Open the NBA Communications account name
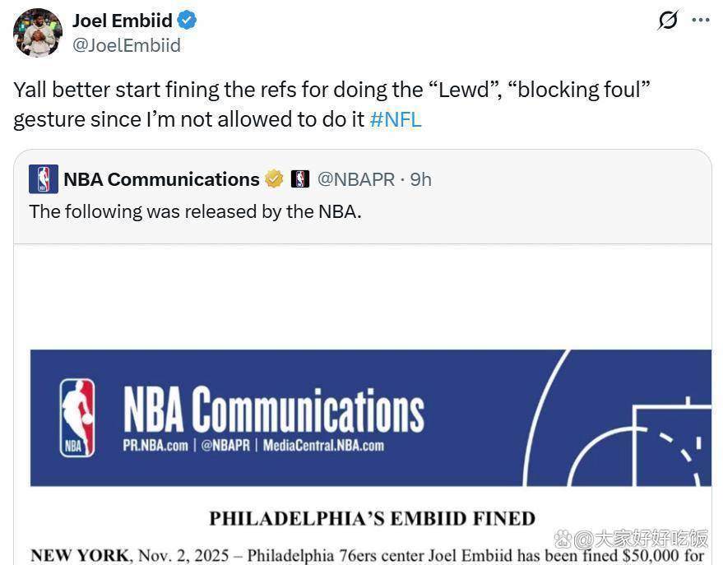Screen dimensions: 723x565 pyautogui.click(x=161, y=179)
